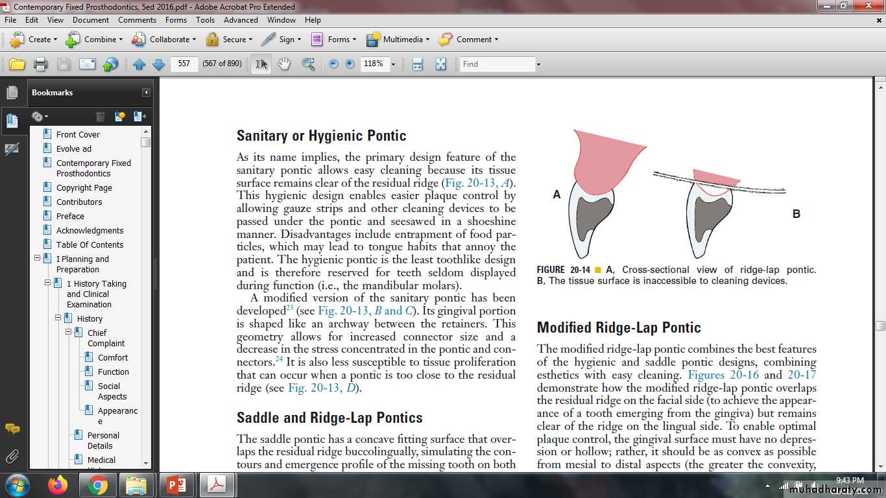886x498 pixels.
Task: Collapse the I Planning and Preparation bookmark
Action: click(x=37, y=258)
